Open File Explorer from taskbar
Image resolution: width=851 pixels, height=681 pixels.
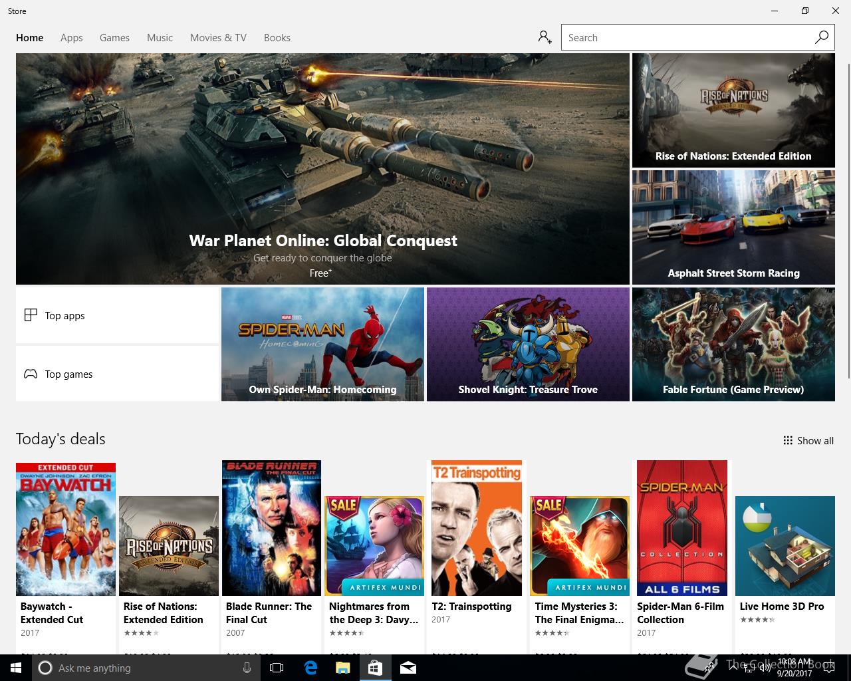tap(342, 668)
